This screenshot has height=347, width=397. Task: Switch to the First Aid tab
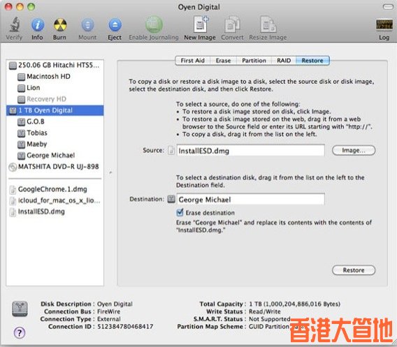192,61
